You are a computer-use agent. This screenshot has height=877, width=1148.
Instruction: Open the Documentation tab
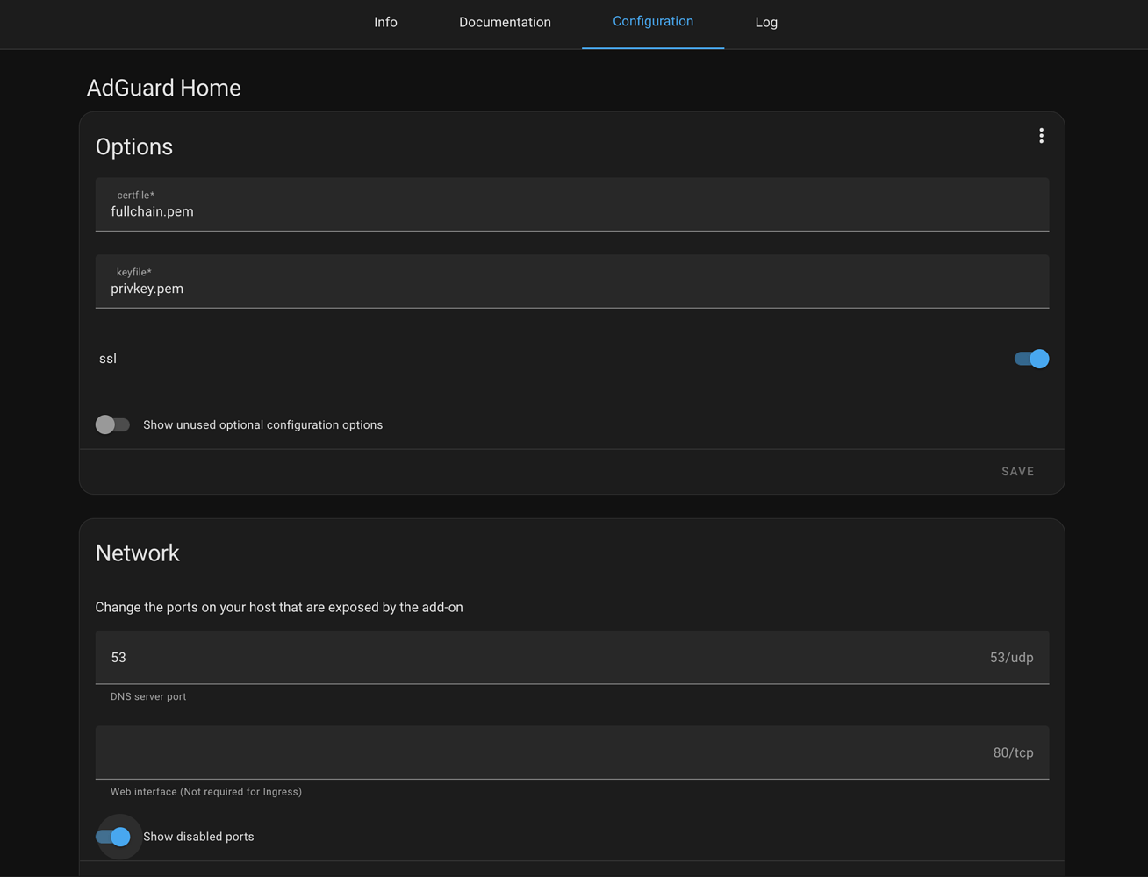(505, 22)
